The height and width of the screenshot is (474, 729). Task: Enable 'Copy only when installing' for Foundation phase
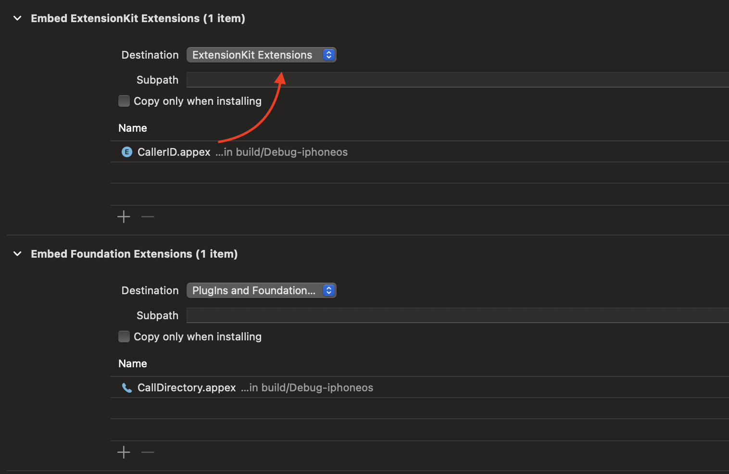click(x=124, y=337)
